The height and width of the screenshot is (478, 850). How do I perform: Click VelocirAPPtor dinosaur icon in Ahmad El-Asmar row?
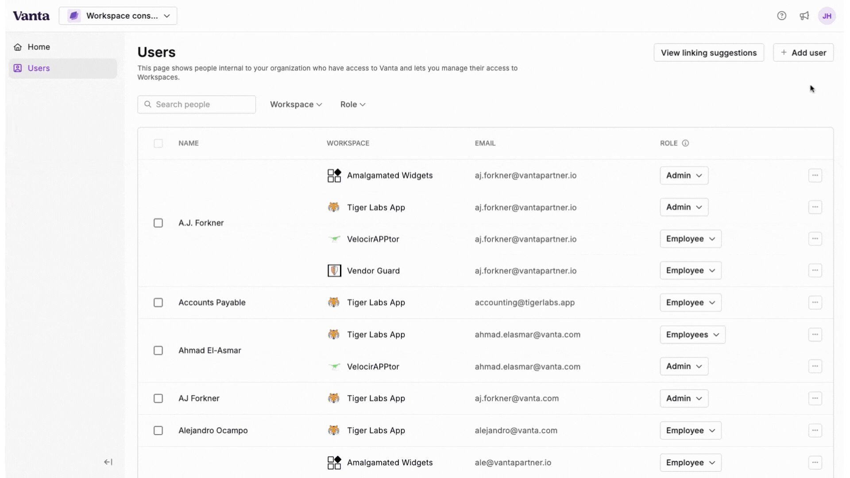pos(334,366)
